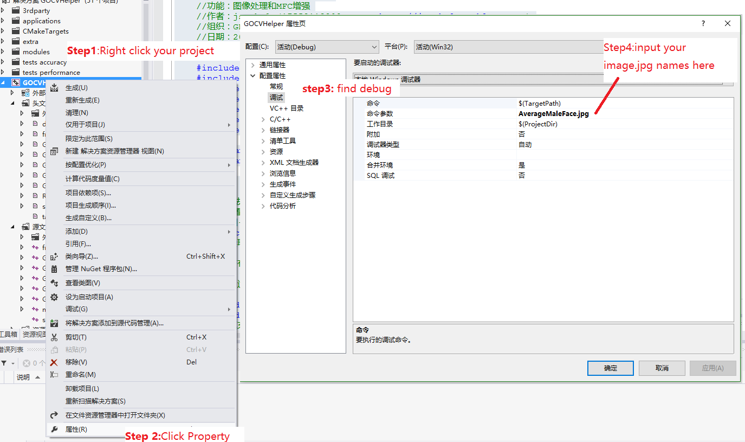This screenshot has width=745, height=442.
Task: Click the SQL 调试 property row label
Action: 380,176
